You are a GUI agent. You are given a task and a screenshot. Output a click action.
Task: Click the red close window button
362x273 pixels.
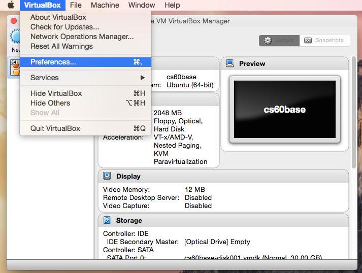pos(14,21)
